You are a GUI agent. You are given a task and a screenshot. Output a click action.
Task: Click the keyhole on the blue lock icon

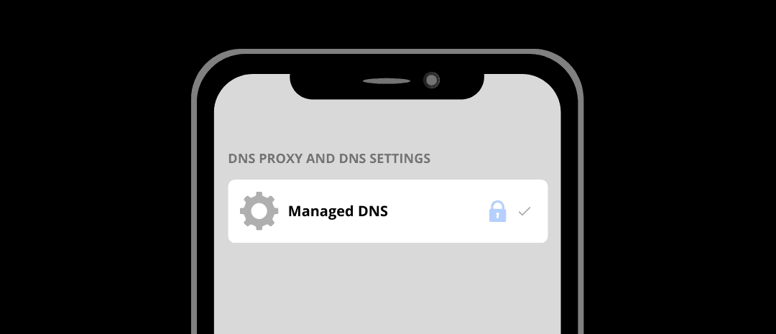497,215
